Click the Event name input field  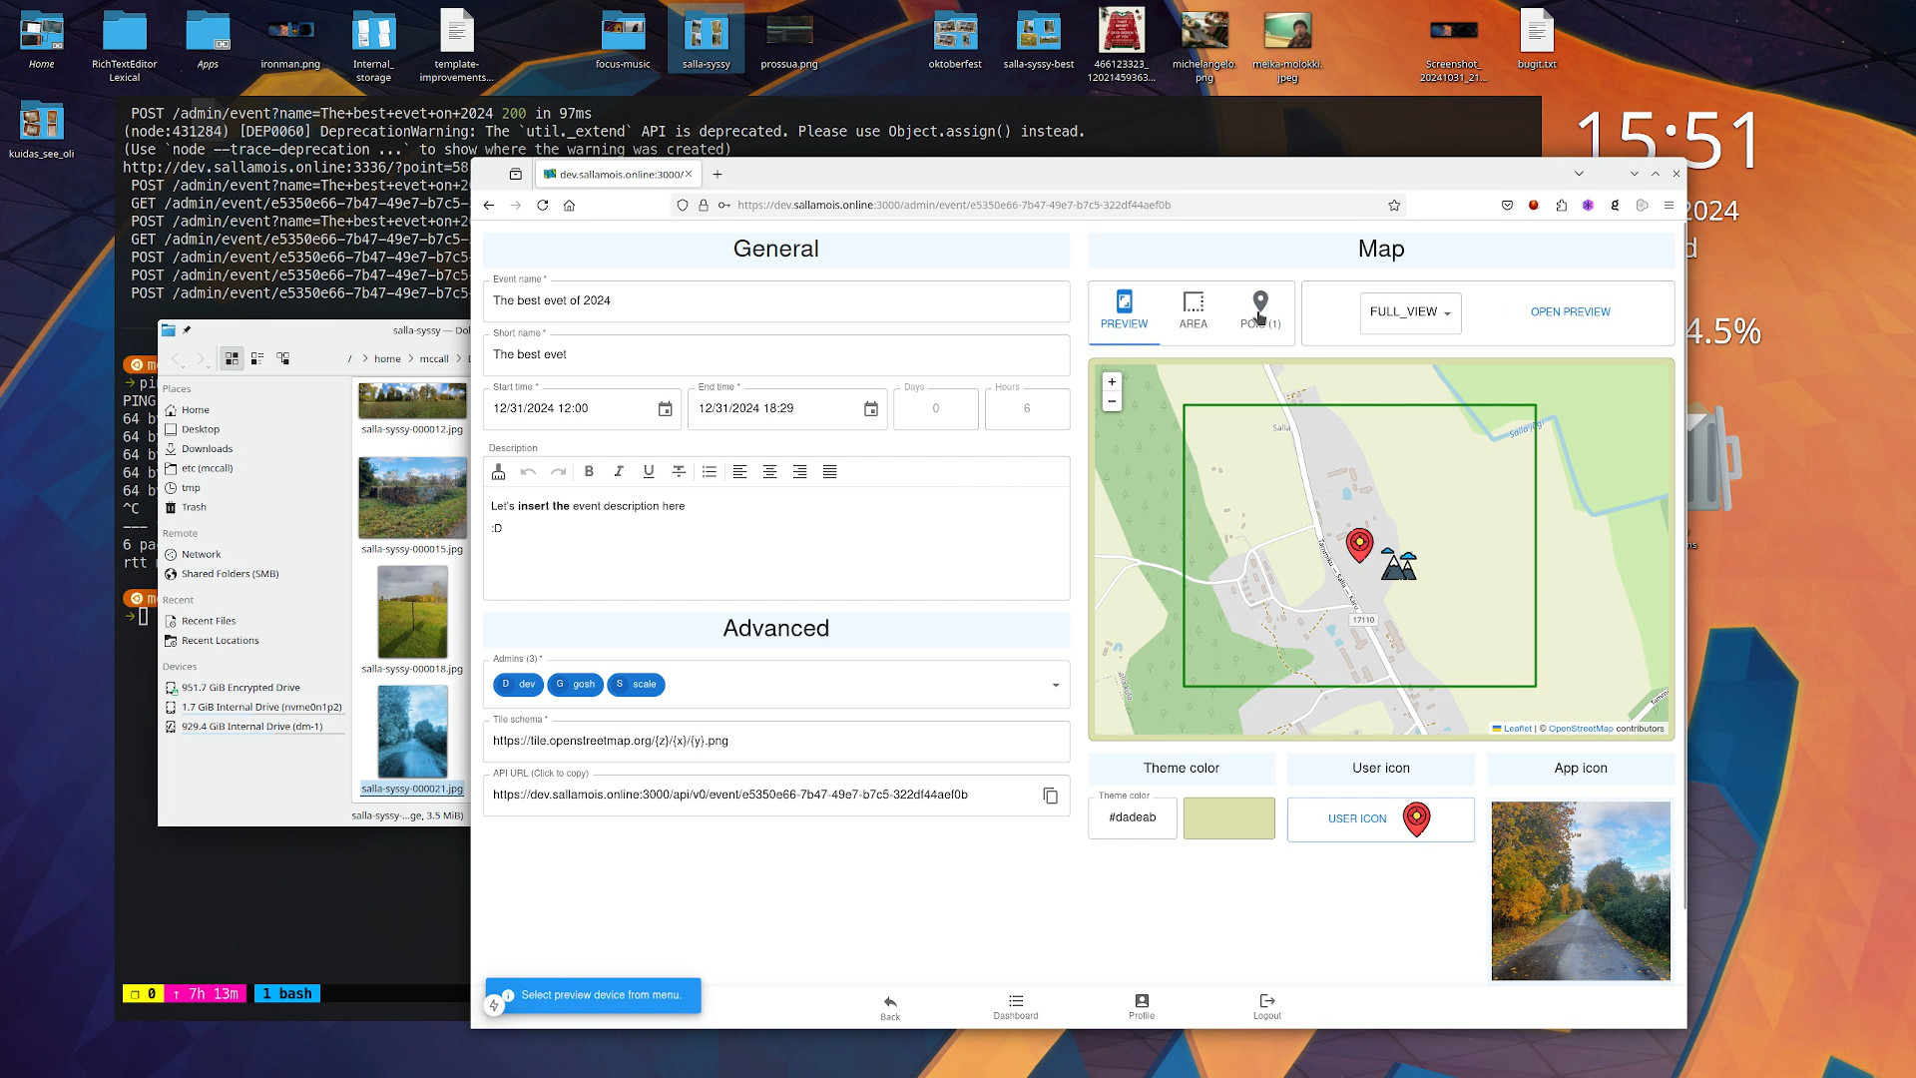775,300
